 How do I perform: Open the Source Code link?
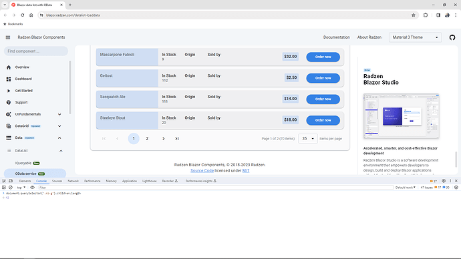click(202, 171)
